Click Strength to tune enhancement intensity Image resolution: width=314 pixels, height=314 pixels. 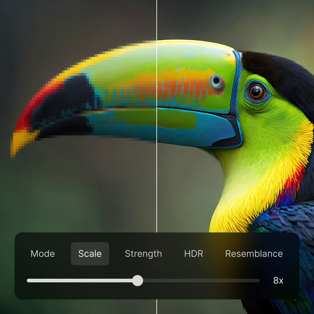point(143,254)
